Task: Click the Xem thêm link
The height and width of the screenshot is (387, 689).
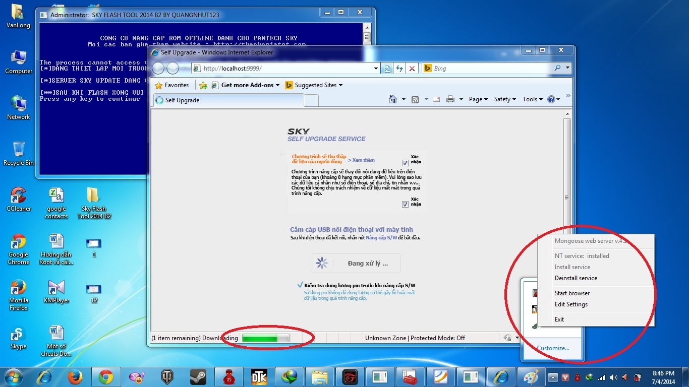Action: (362, 160)
